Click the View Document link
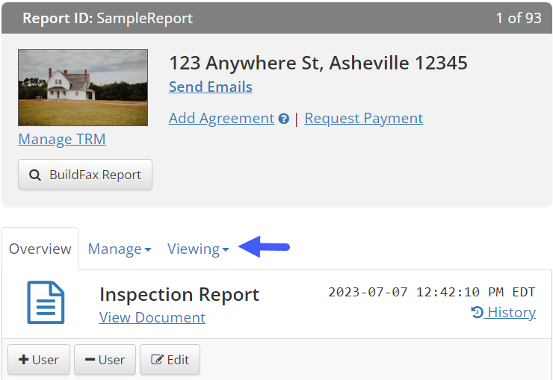Screen dimensions: 553x380 coord(152,317)
